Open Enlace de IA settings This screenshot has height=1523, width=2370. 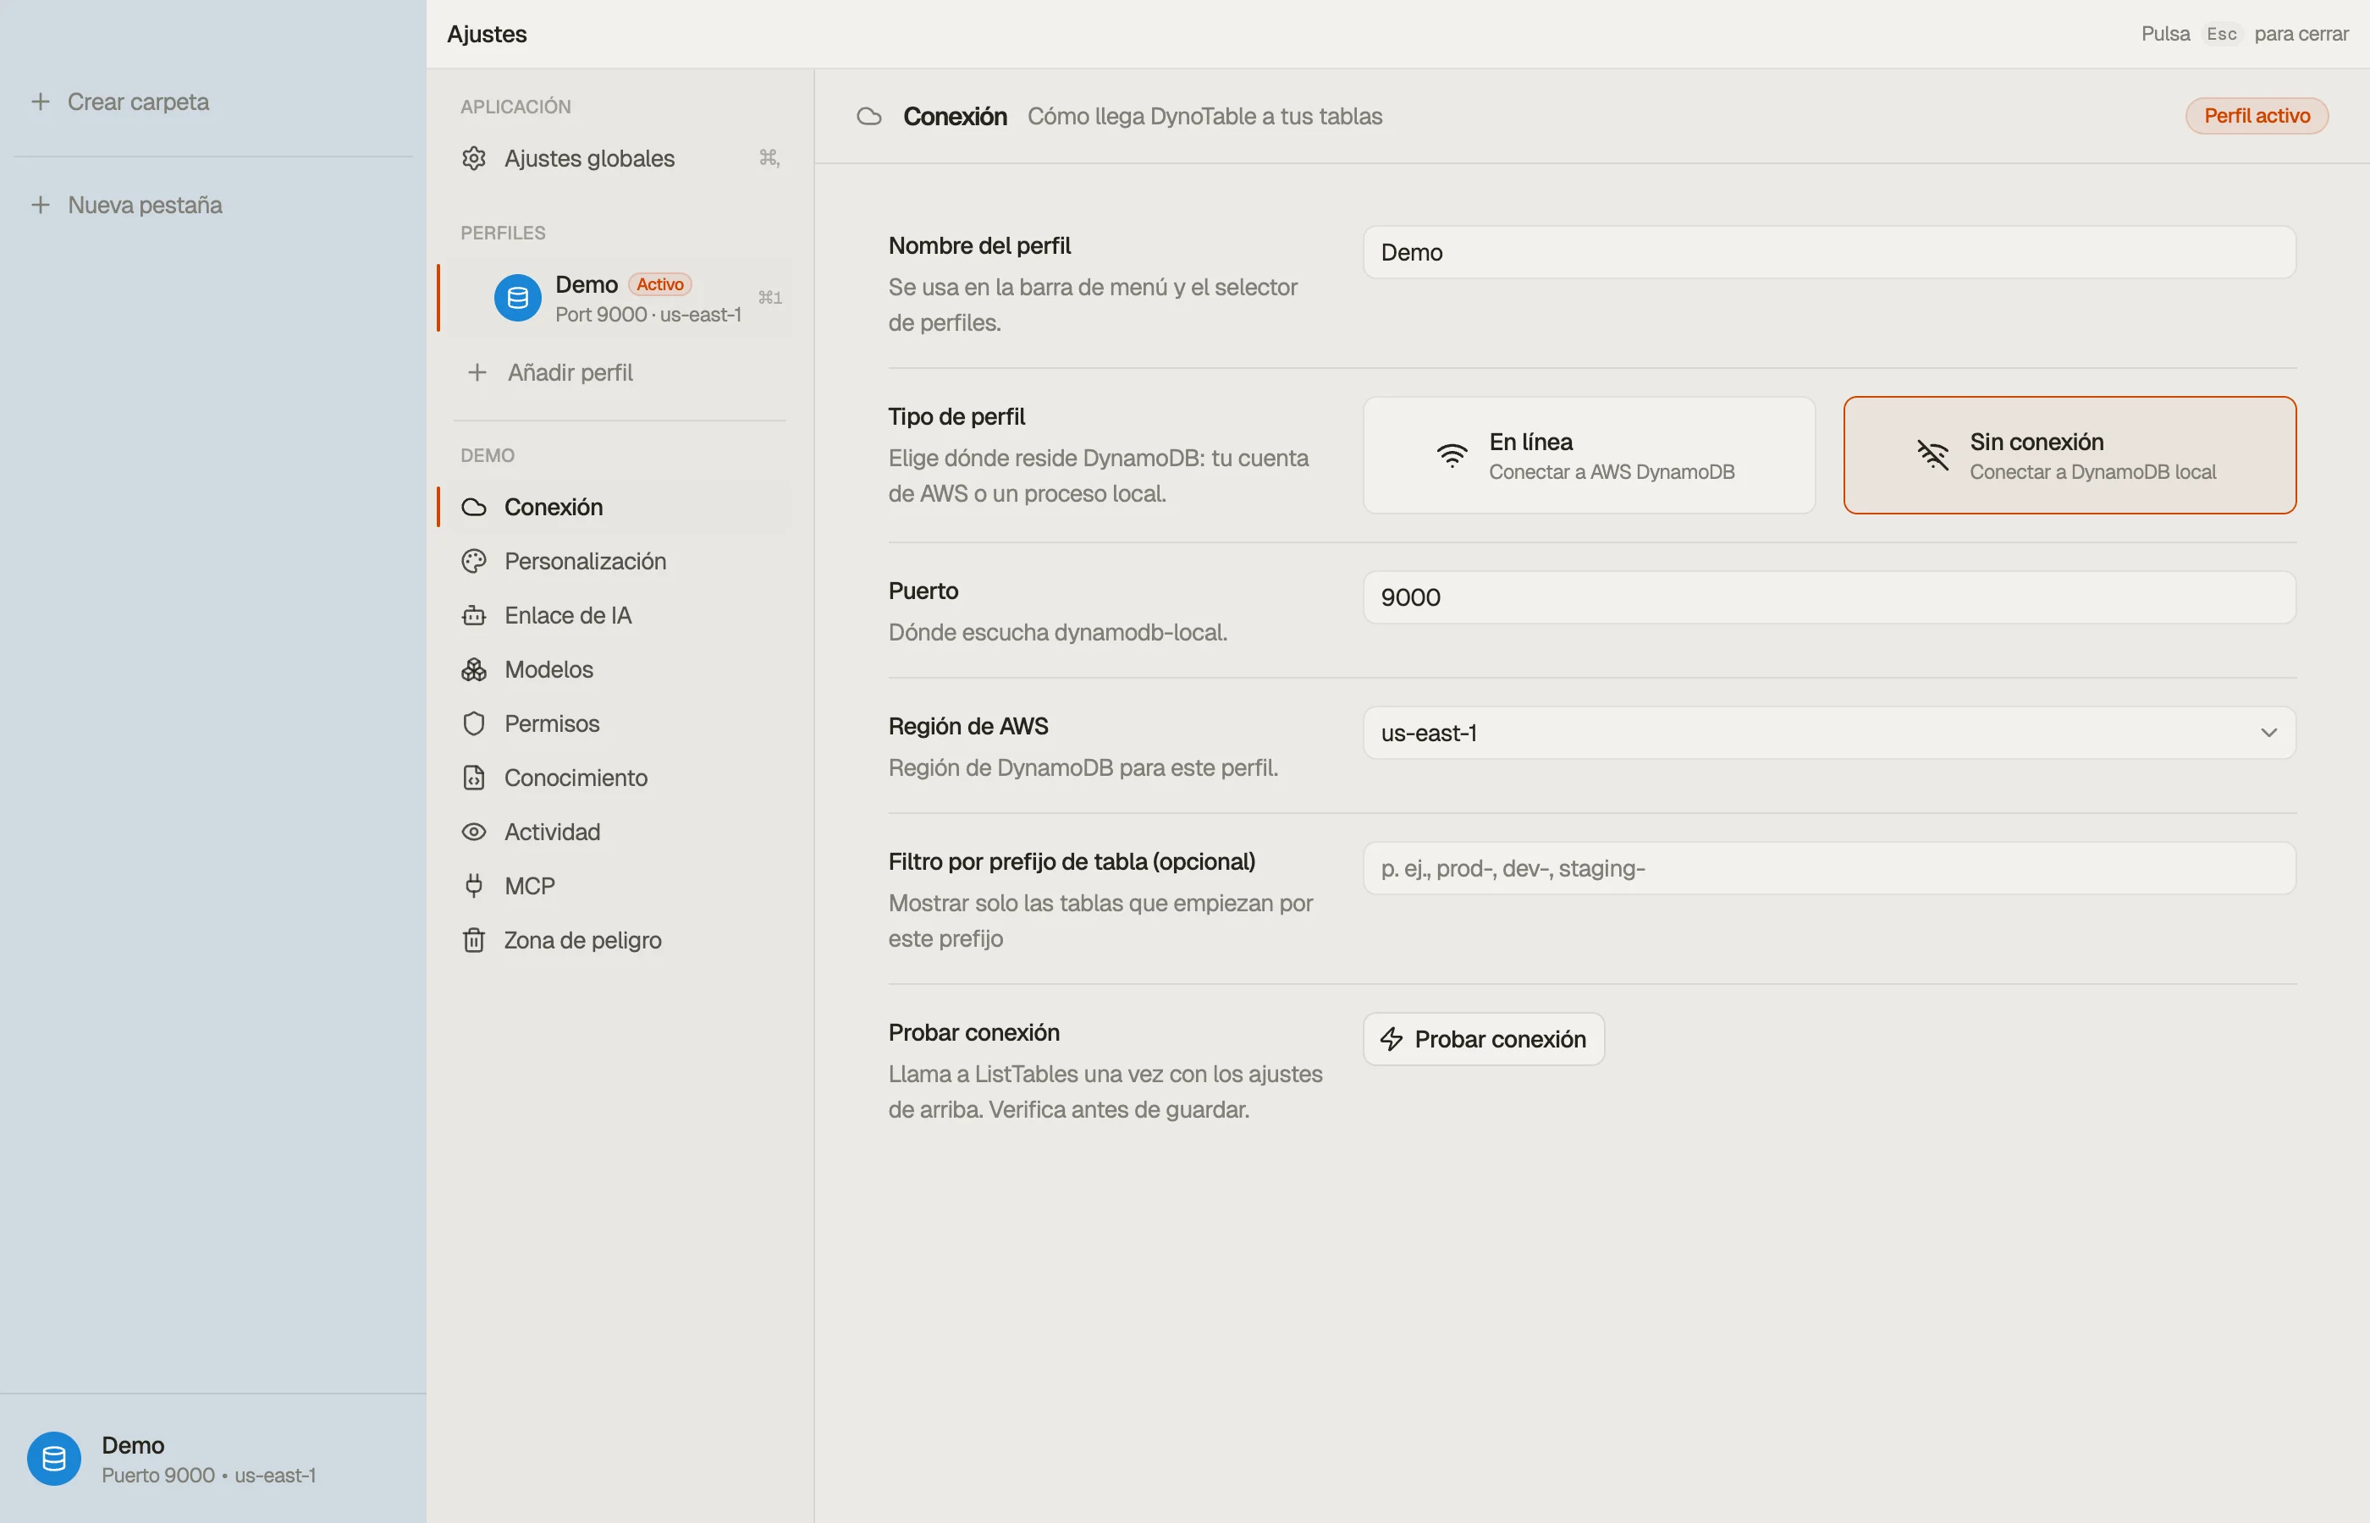(x=618, y=615)
